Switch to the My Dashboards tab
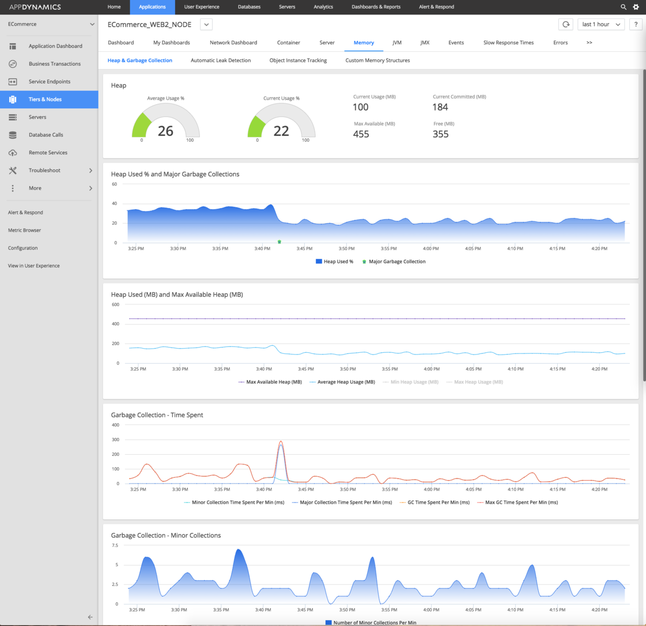646x626 pixels. pyautogui.click(x=172, y=43)
